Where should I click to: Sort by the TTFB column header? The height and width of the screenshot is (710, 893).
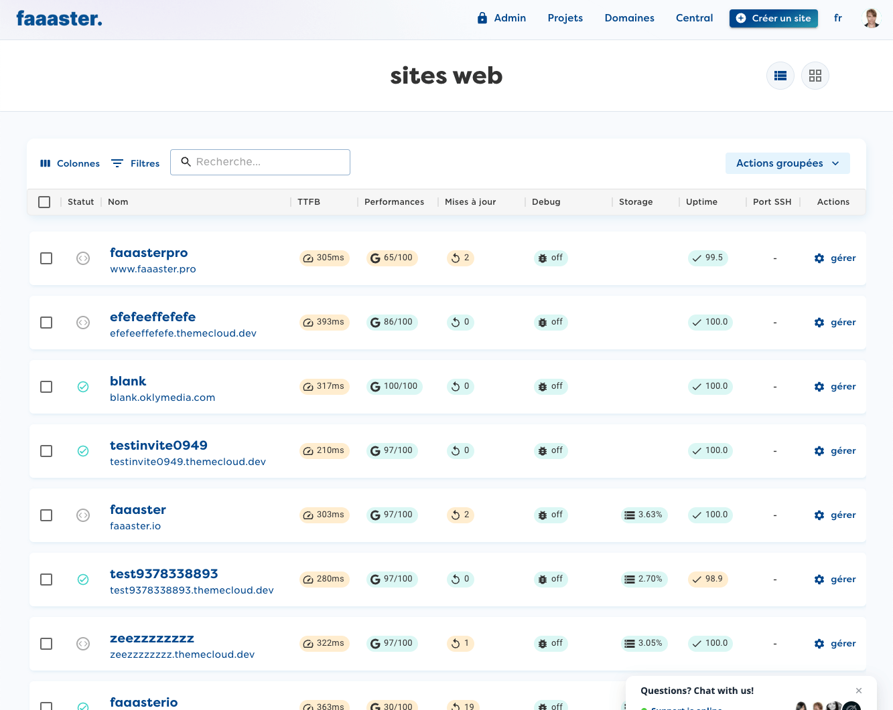tap(309, 202)
